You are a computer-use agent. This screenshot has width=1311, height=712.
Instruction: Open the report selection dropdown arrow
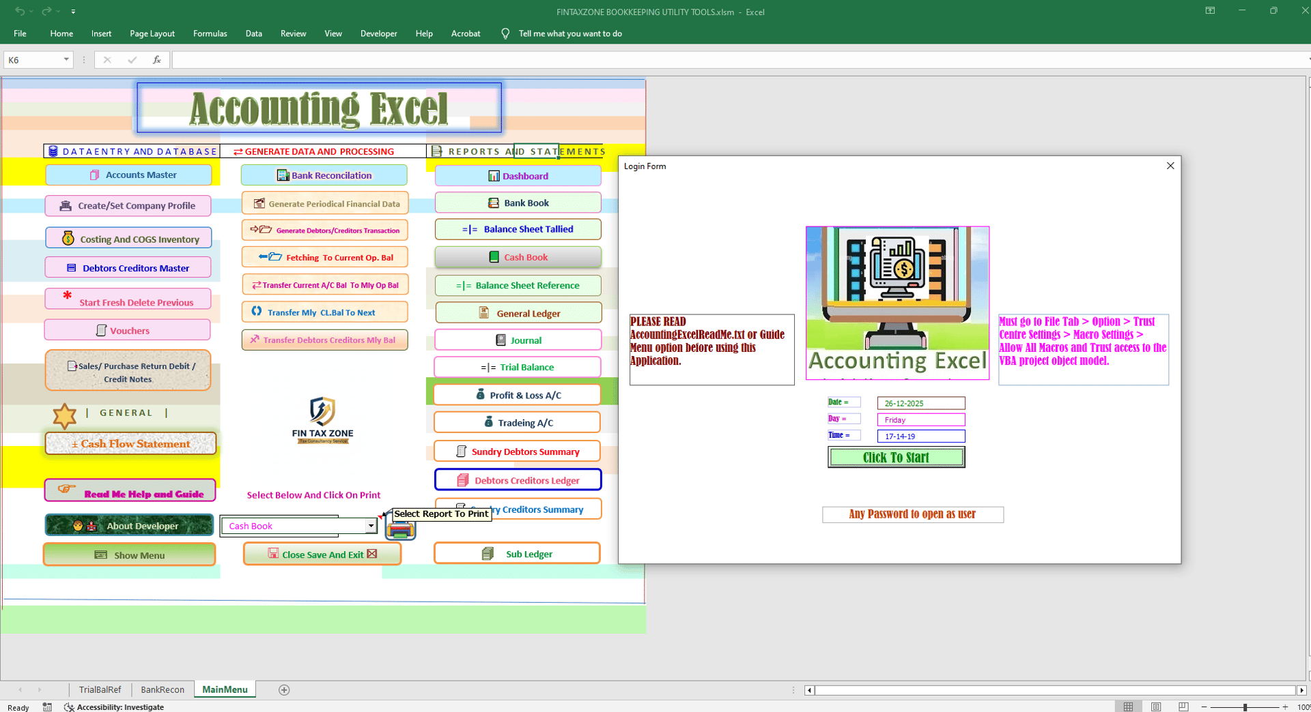(x=371, y=526)
